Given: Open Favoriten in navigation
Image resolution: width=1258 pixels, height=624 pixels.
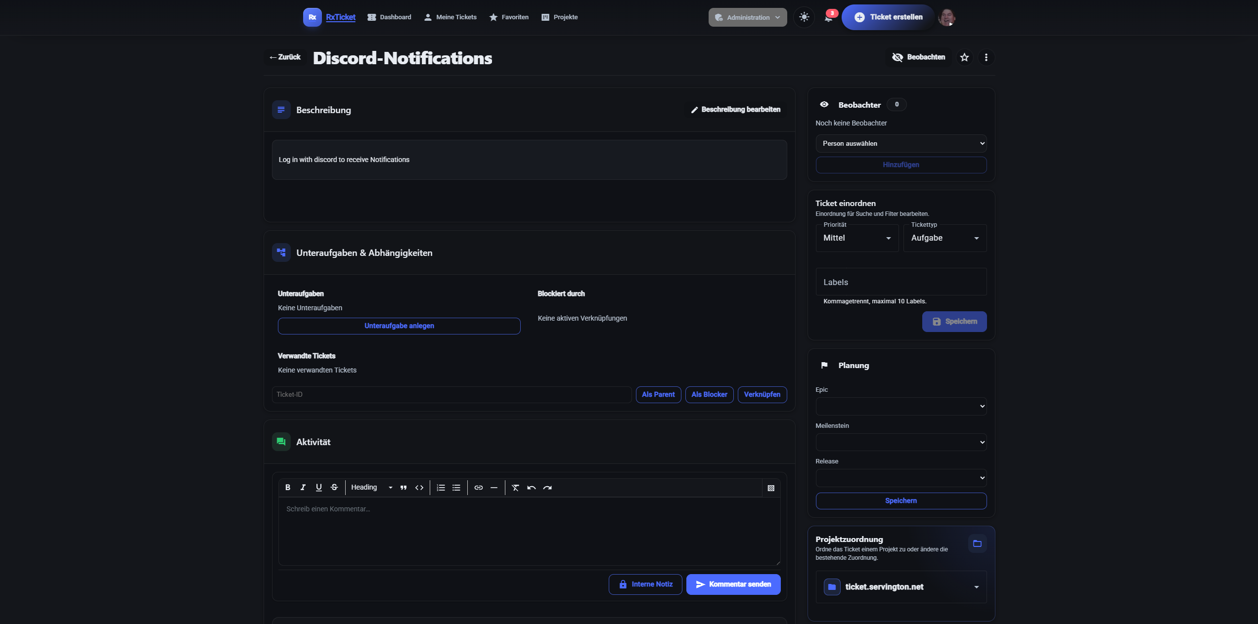Looking at the screenshot, I should point(509,17).
